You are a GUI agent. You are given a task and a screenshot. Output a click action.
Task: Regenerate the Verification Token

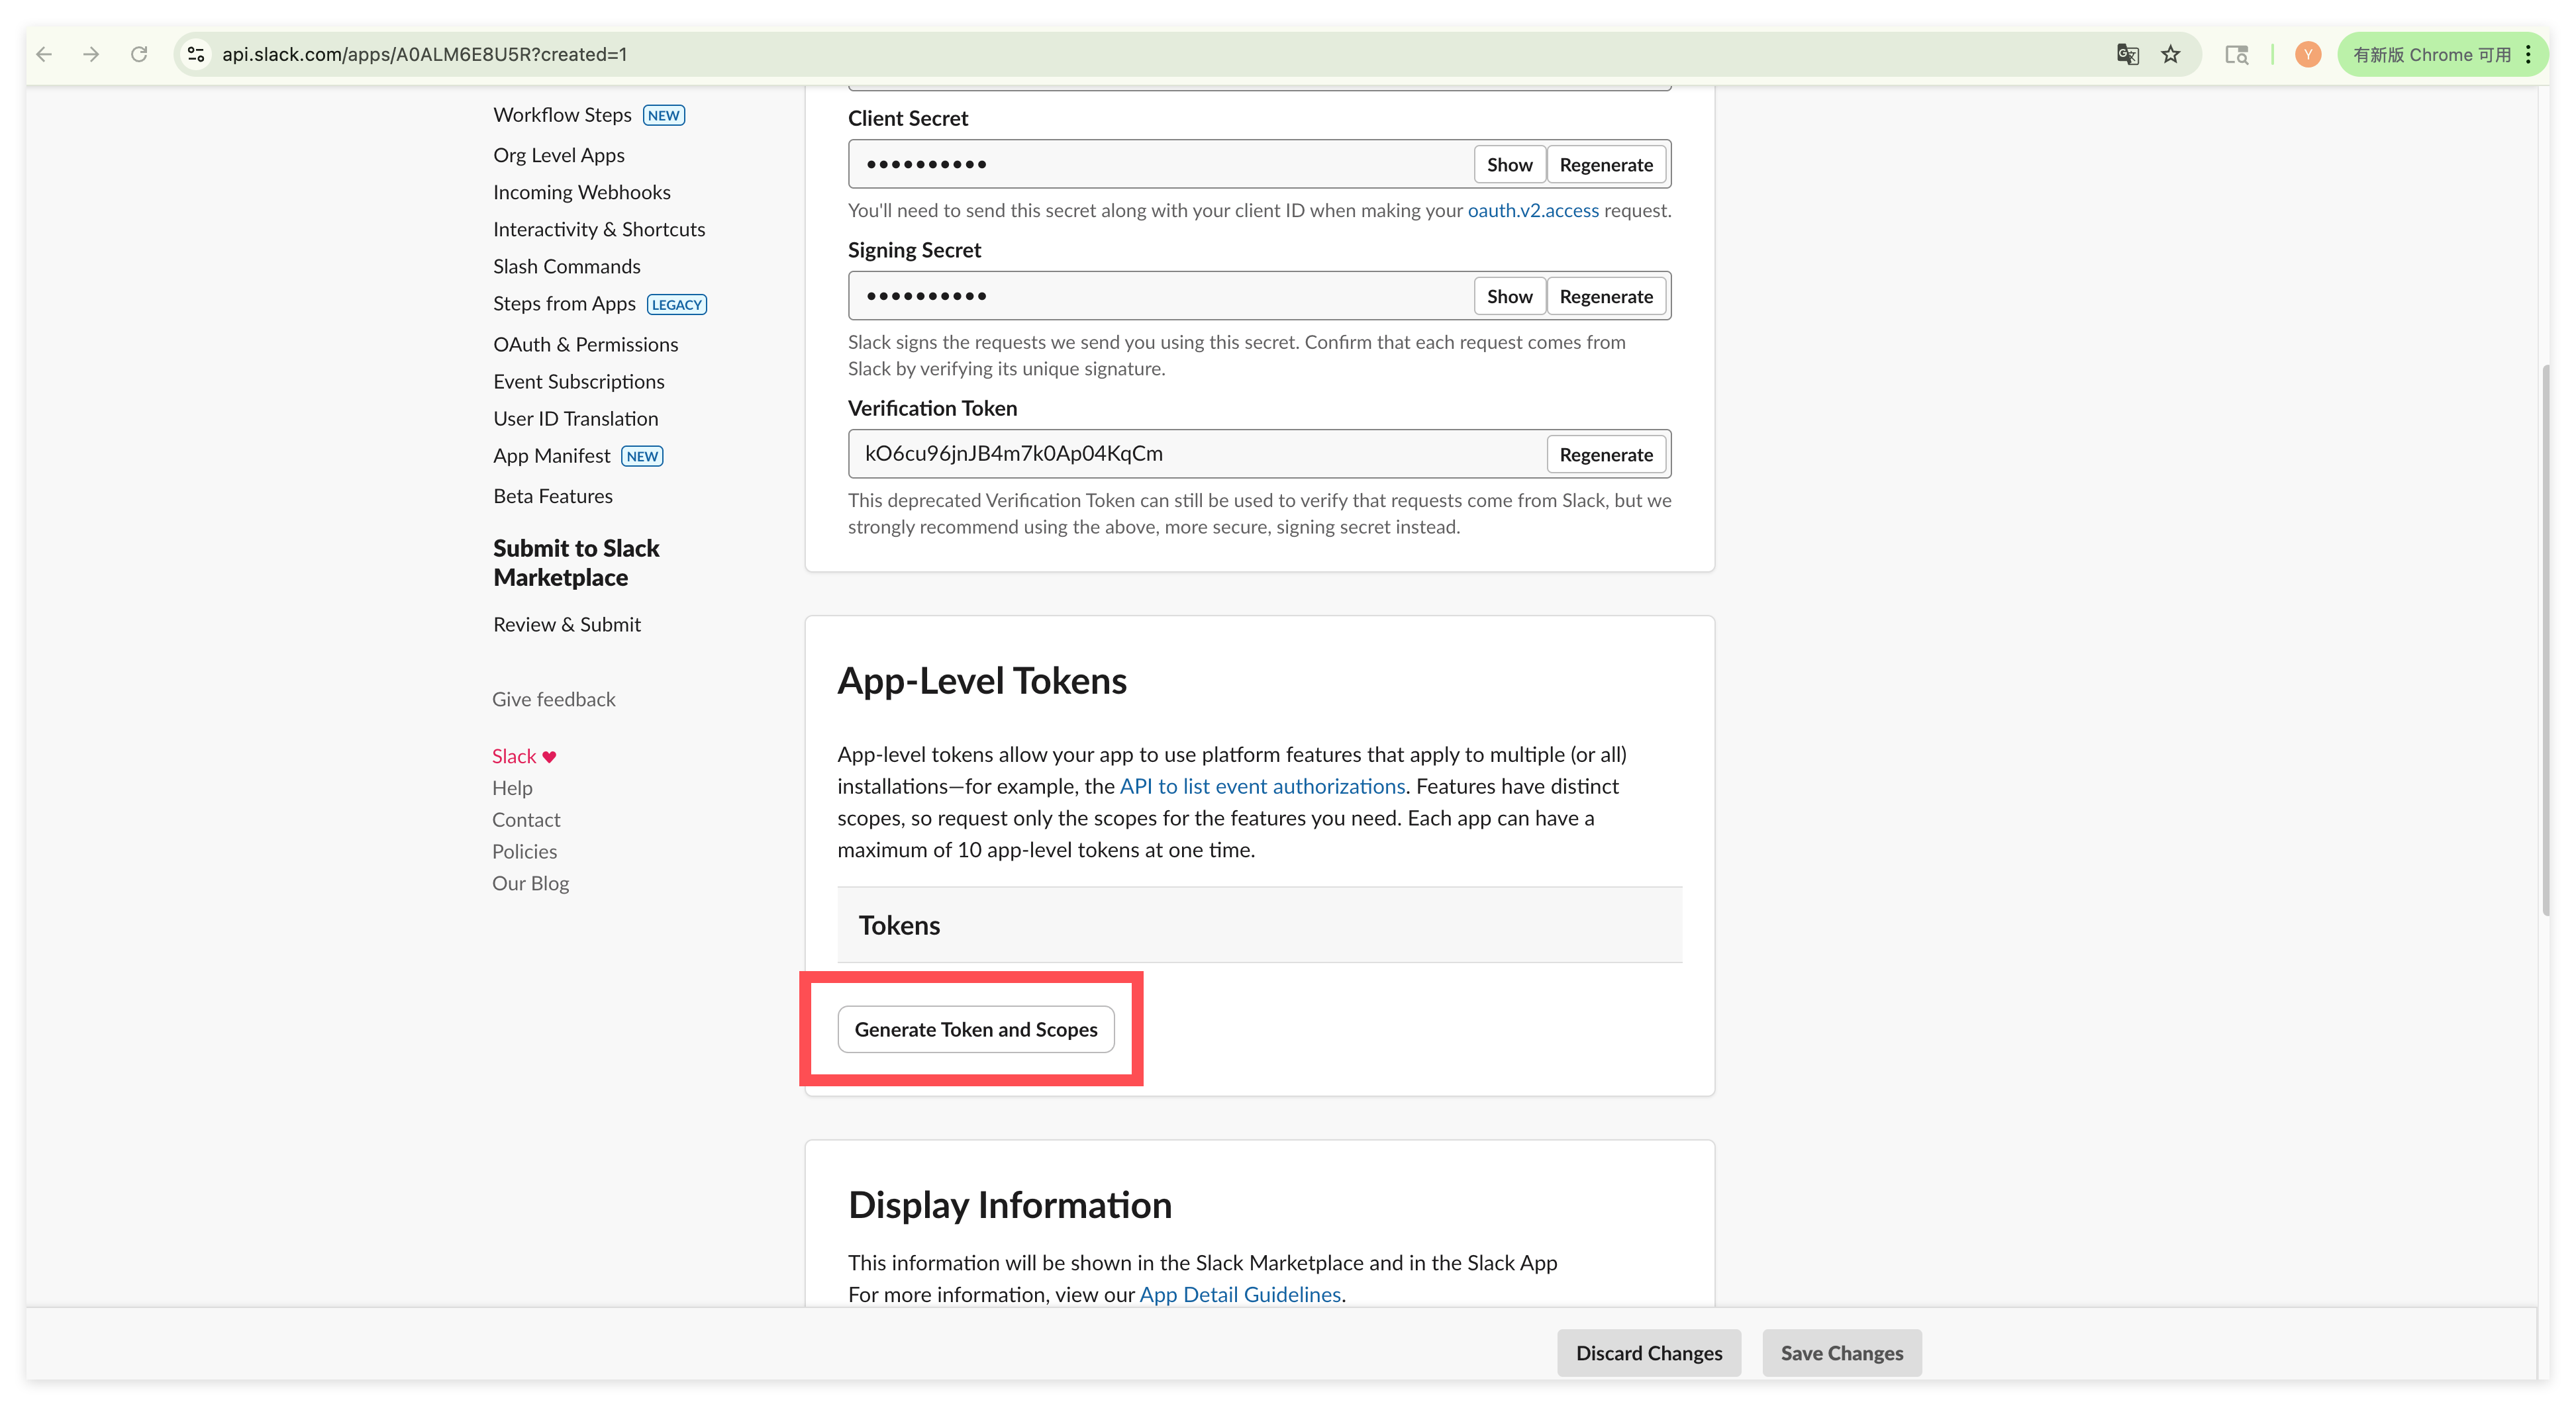[1605, 455]
